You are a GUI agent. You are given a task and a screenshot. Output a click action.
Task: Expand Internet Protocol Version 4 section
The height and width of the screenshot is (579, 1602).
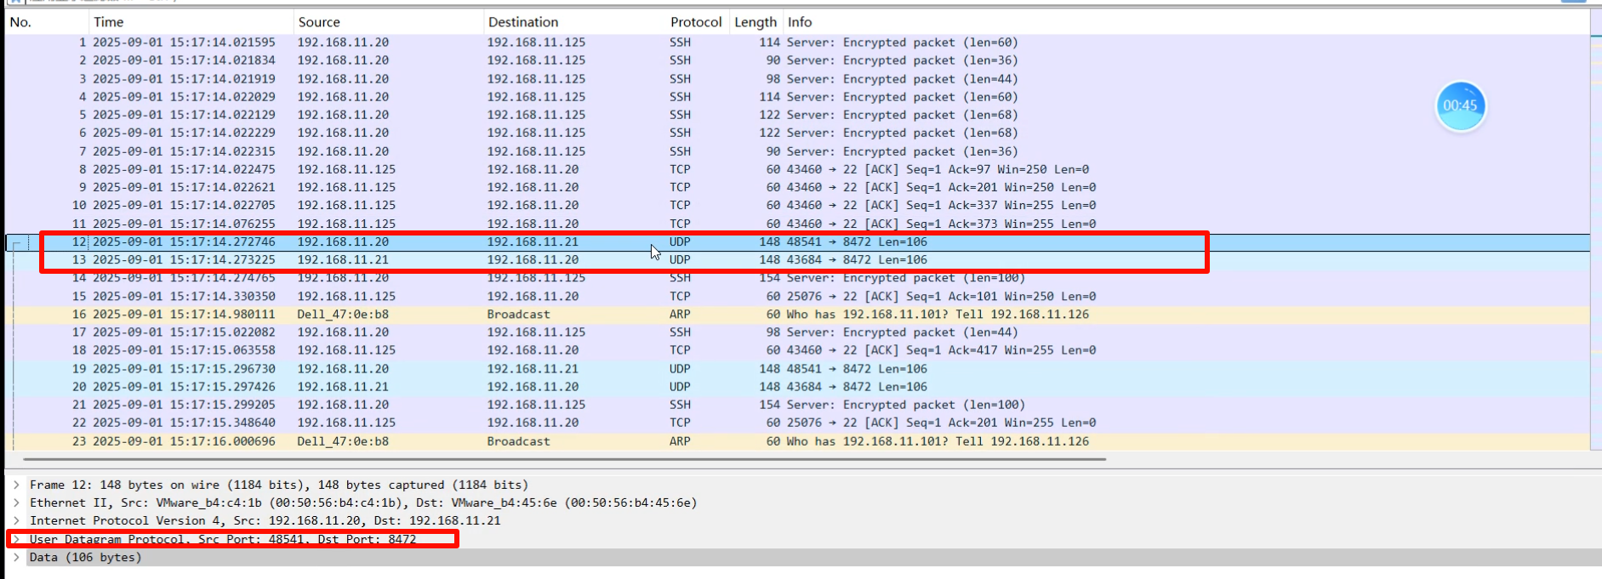(16, 520)
